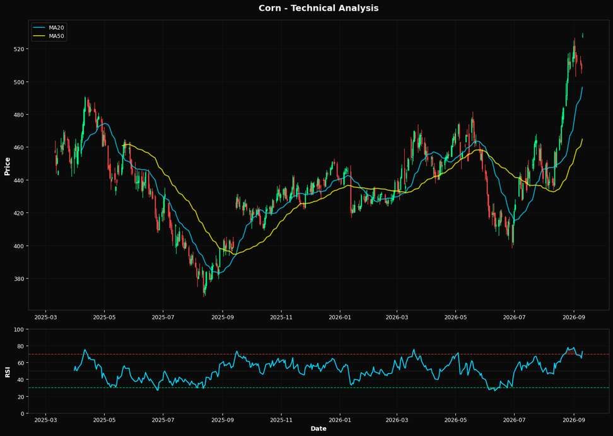Viewport: 613px width, 436px height.
Task: Click the 0 tick on the RSI axis
Action: coord(23,414)
